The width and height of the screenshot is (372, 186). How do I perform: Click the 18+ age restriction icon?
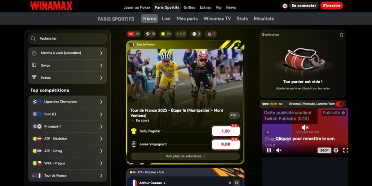coord(285,6)
